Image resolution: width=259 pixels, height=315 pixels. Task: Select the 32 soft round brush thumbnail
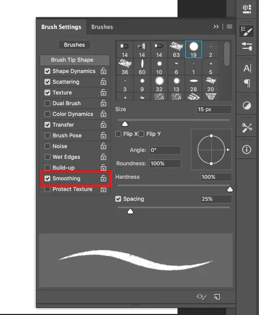pos(159,84)
